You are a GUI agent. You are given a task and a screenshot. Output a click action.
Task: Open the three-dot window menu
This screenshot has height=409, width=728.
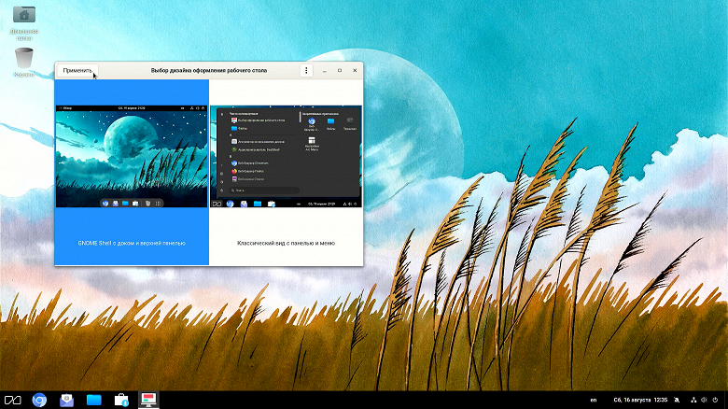click(x=306, y=71)
